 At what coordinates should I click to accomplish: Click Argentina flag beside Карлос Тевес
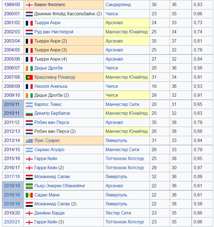coord(29,105)
